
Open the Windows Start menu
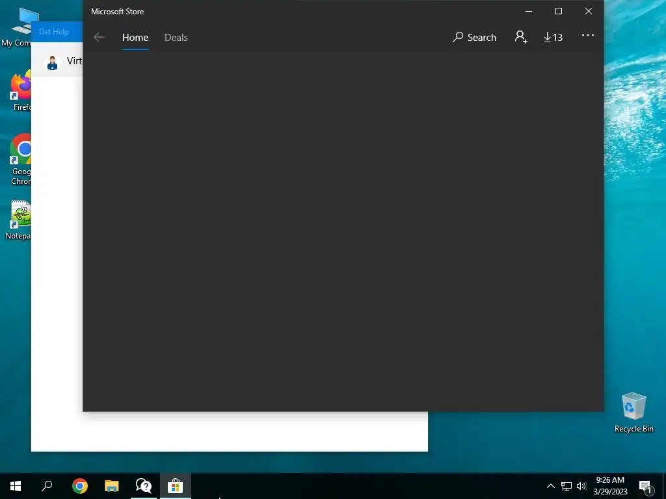16,486
